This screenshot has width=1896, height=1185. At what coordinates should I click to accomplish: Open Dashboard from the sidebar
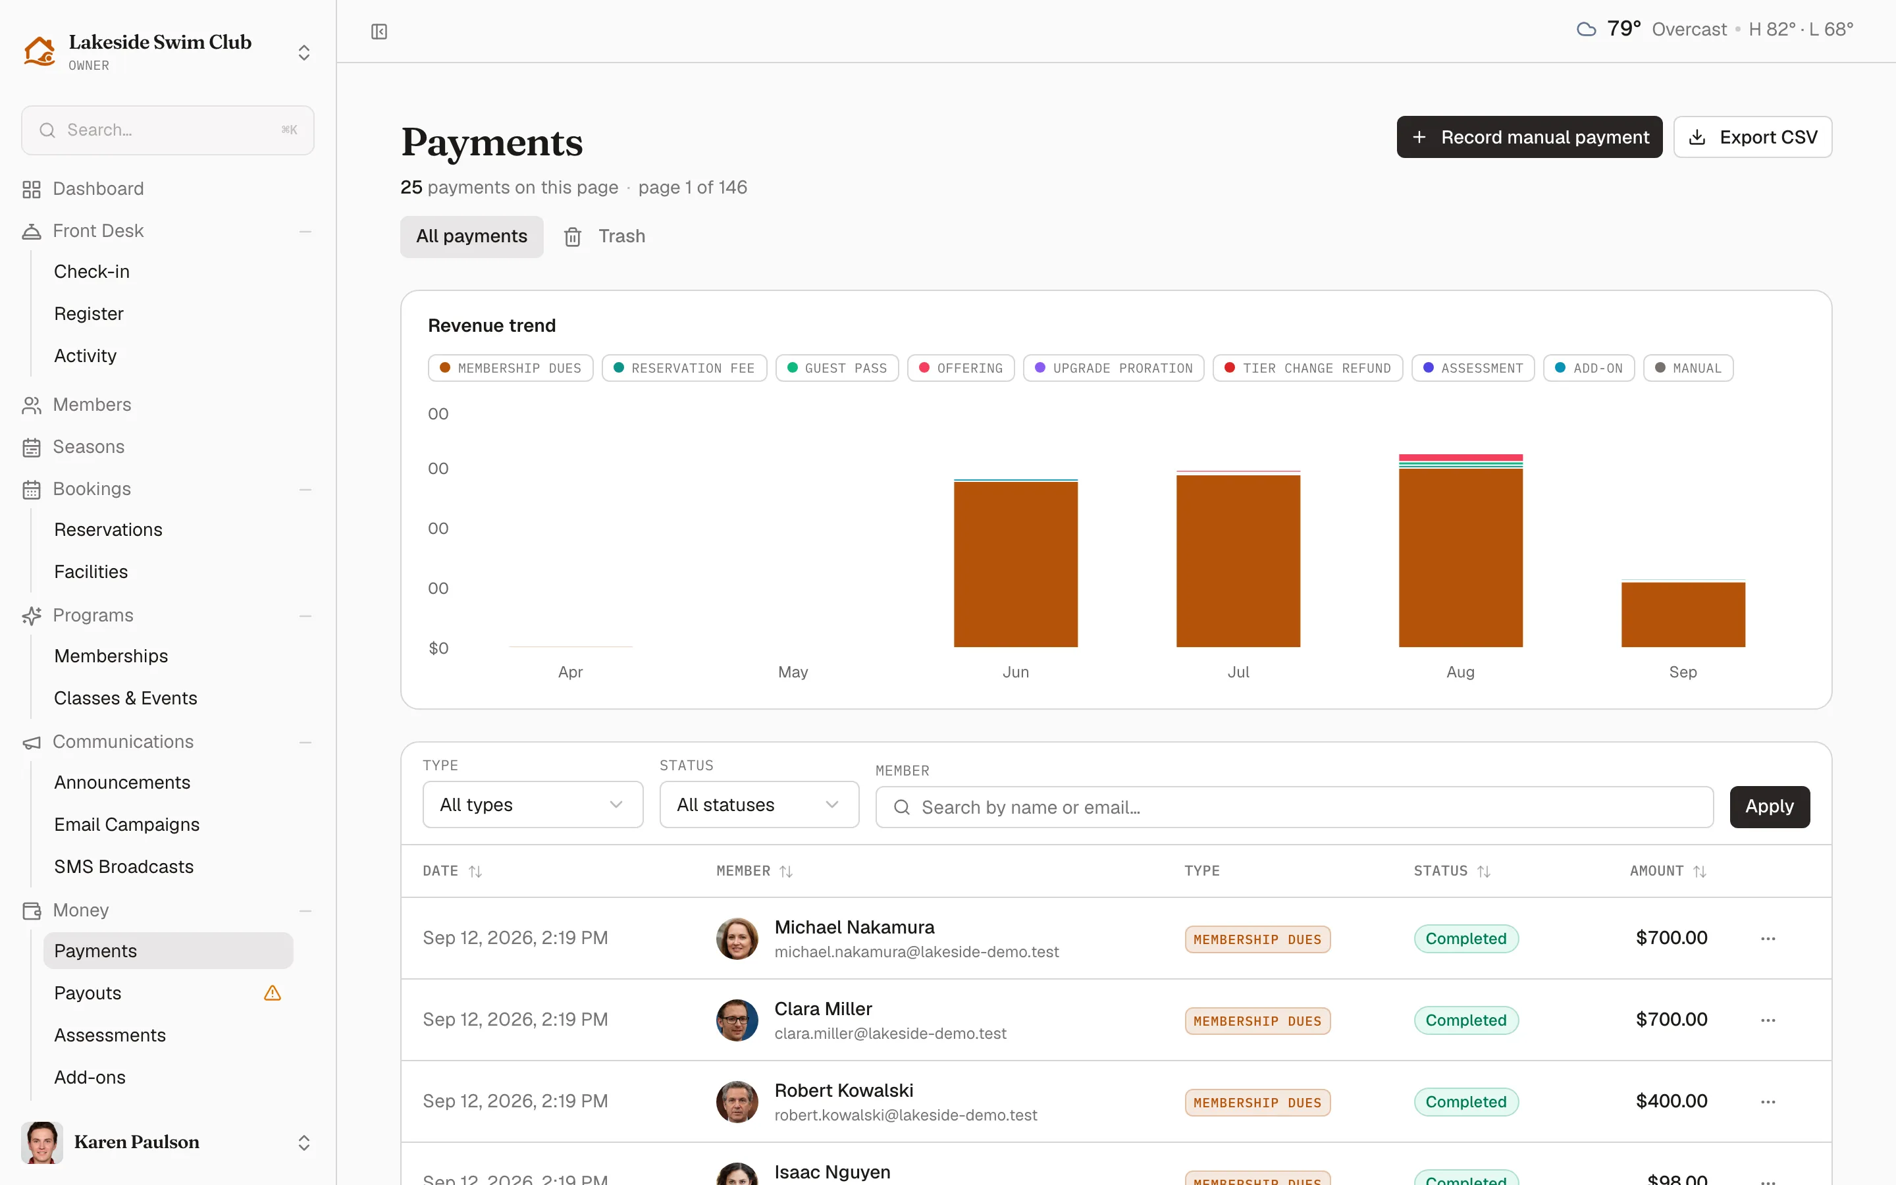coord(98,189)
